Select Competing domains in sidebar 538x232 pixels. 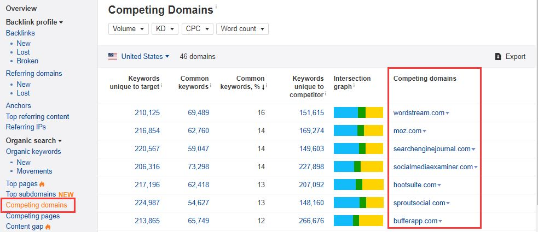[x=36, y=205]
